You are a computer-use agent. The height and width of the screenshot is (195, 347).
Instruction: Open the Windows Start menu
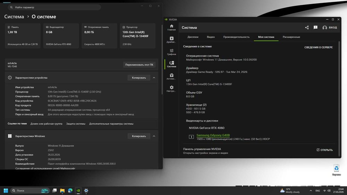pos(6,190)
